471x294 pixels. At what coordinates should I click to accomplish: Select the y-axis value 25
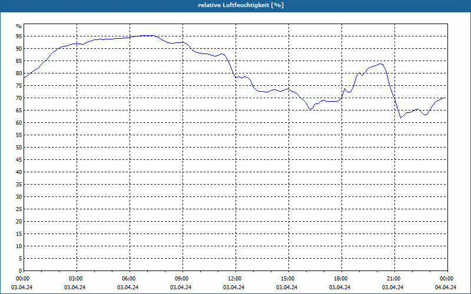click(x=19, y=209)
